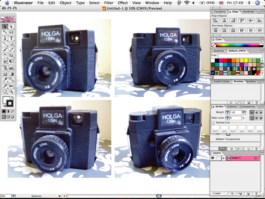Select the Direct Selection tool
Viewport: 265px width, 199px height.
[x=11, y=27]
